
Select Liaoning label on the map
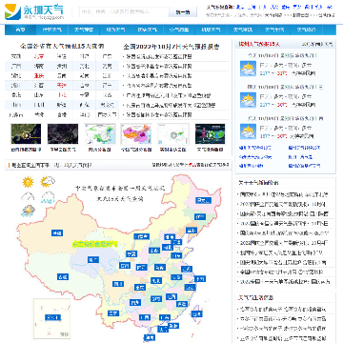pos(191,230)
